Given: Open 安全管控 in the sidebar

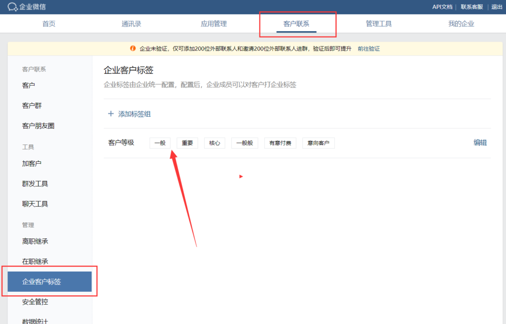Looking at the screenshot, I should point(35,302).
